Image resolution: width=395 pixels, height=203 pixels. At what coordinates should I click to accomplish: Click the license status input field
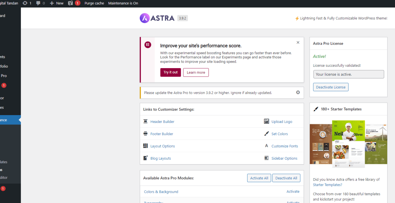(348, 74)
